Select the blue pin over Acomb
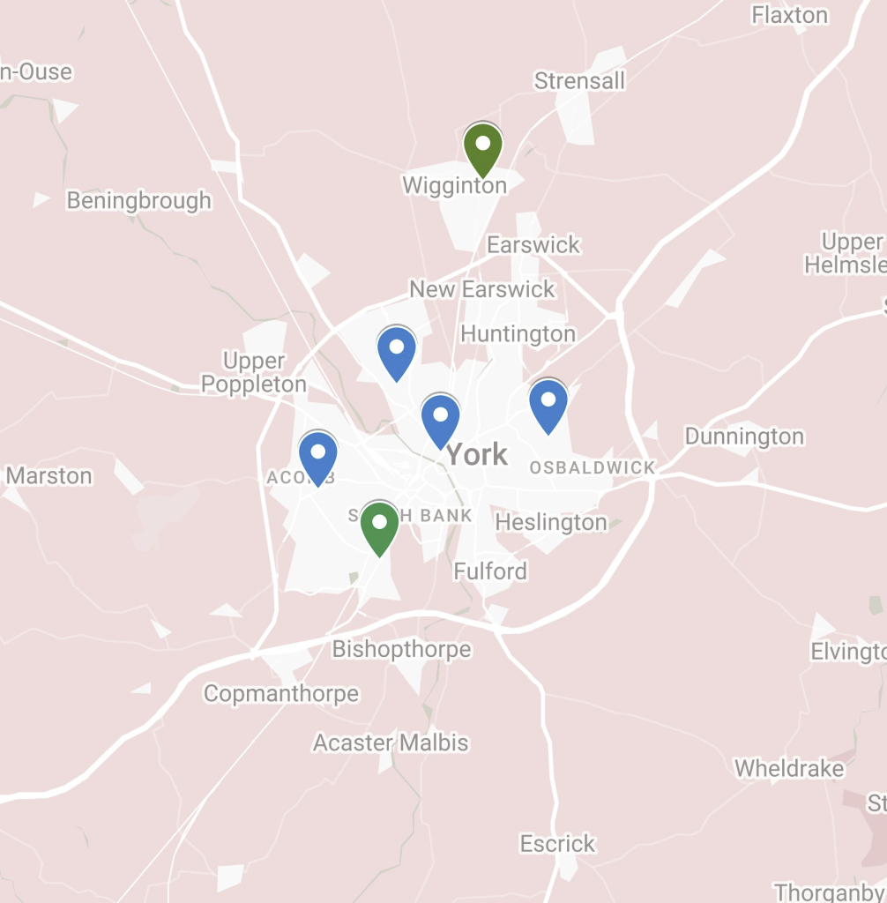Viewport: 887px width, 903px height. [x=318, y=459]
